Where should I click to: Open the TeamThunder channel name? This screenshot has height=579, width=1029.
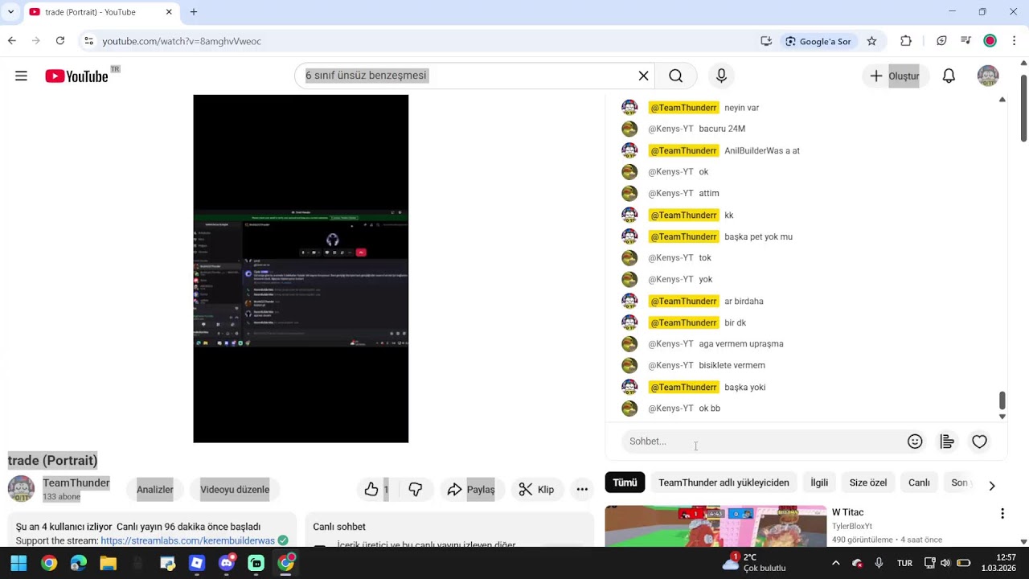point(76,482)
